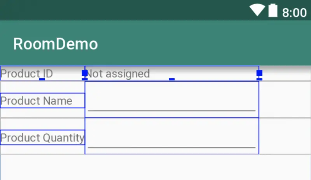
Task: Click the 8:00 clock in status bar
Action: (294, 12)
